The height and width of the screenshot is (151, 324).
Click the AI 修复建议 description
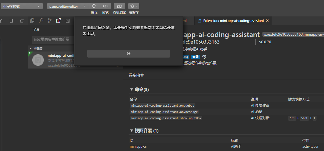[260, 106]
